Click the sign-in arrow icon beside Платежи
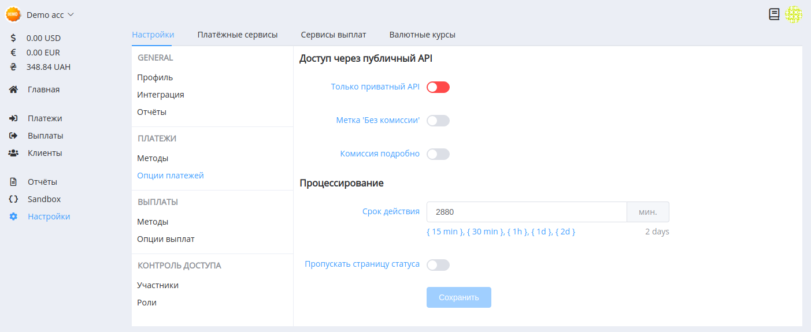The width and height of the screenshot is (811, 332). point(13,118)
